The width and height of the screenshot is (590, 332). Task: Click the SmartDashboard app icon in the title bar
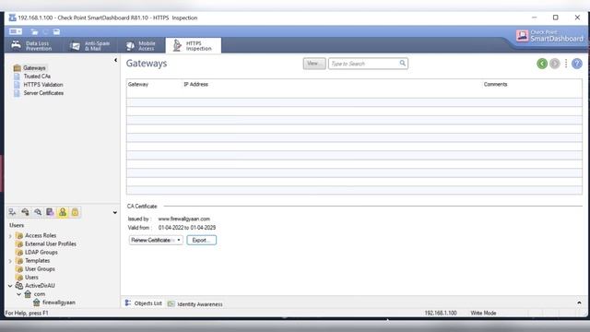tap(12, 18)
